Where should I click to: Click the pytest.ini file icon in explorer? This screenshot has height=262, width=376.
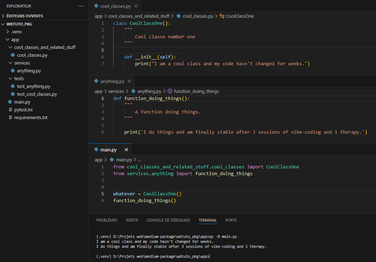pyautogui.click(x=10, y=110)
